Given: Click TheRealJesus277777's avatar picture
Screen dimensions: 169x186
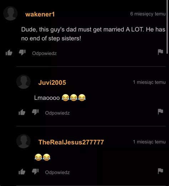Looking at the screenshot, I should (x=24, y=141).
